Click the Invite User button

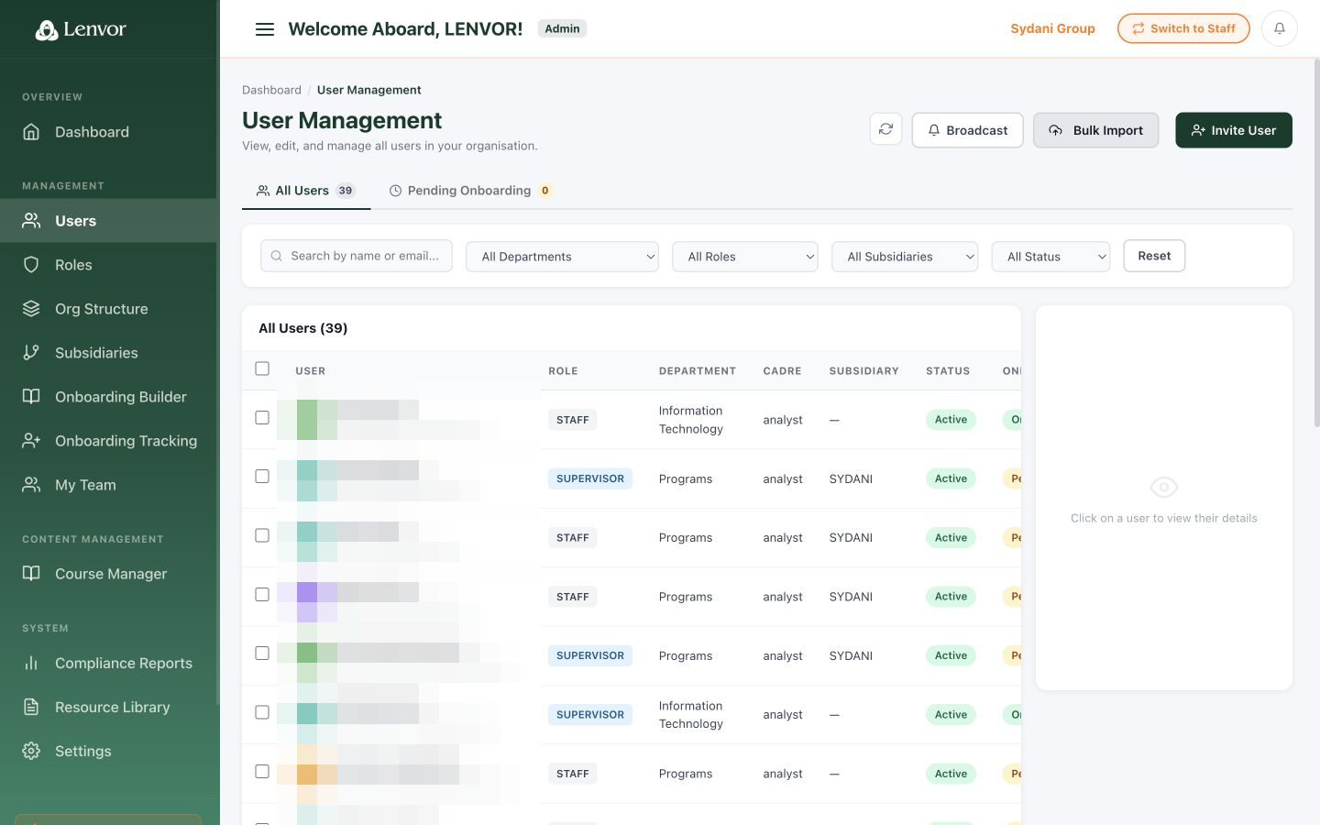point(1234,130)
